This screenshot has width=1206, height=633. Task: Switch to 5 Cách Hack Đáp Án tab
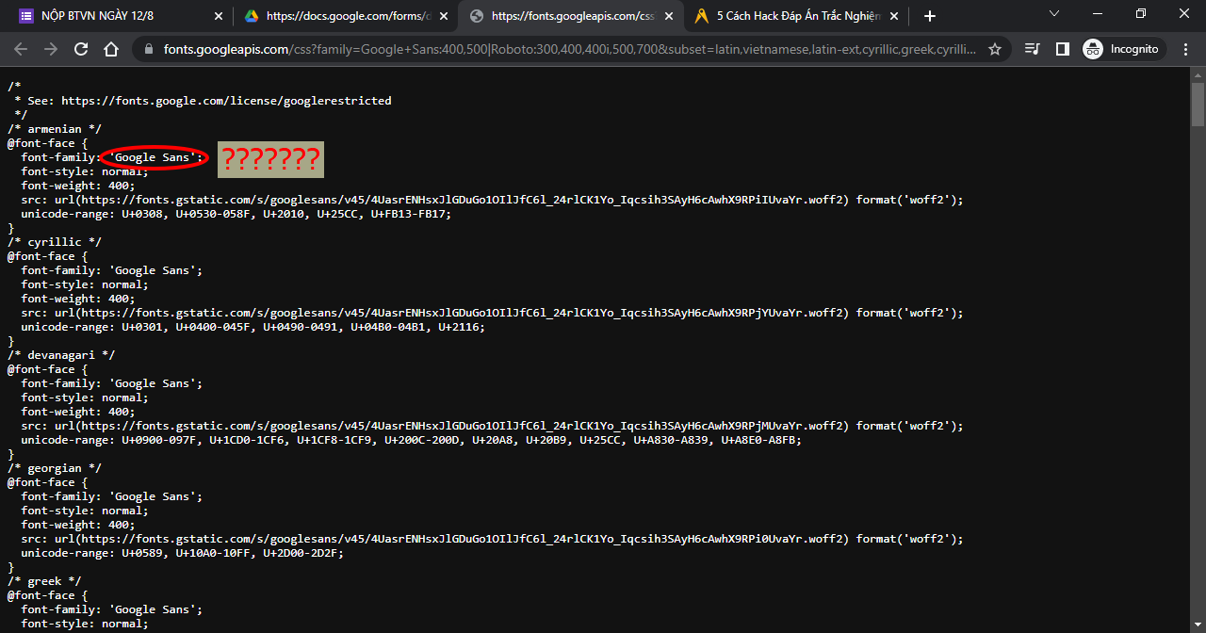coord(796,16)
